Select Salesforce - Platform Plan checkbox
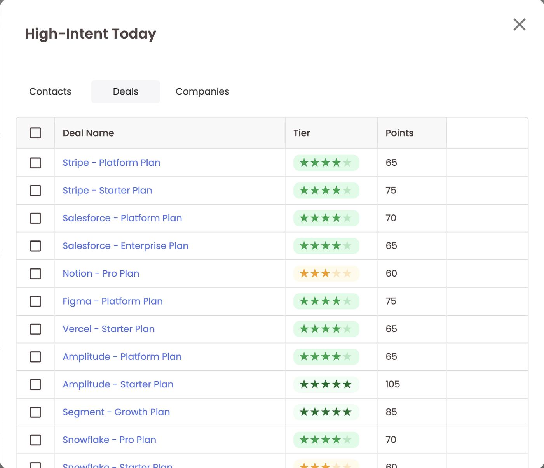The width and height of the screenshot is (544, 468). (x=35, y=218)
